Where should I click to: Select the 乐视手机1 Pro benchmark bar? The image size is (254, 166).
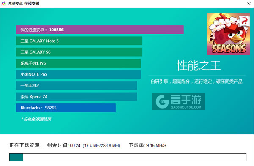78,63
